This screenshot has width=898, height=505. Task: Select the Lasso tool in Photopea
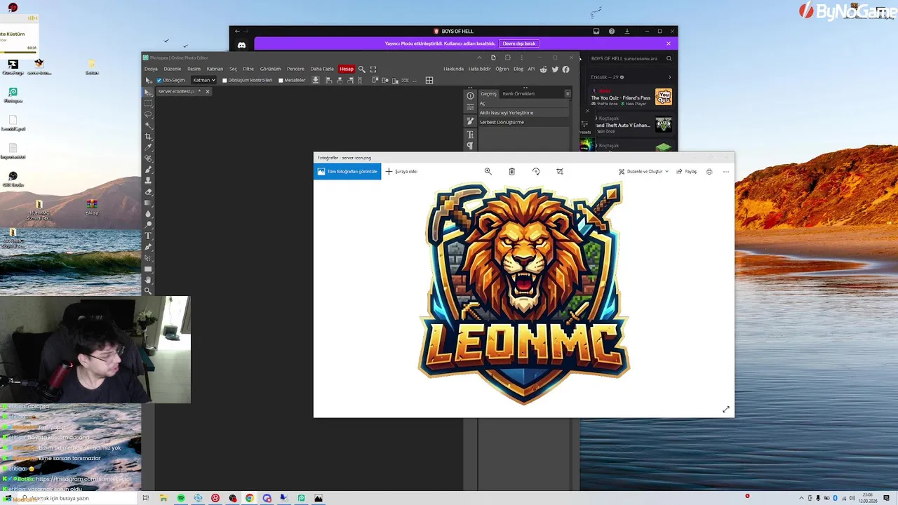(x=148, y=114)
